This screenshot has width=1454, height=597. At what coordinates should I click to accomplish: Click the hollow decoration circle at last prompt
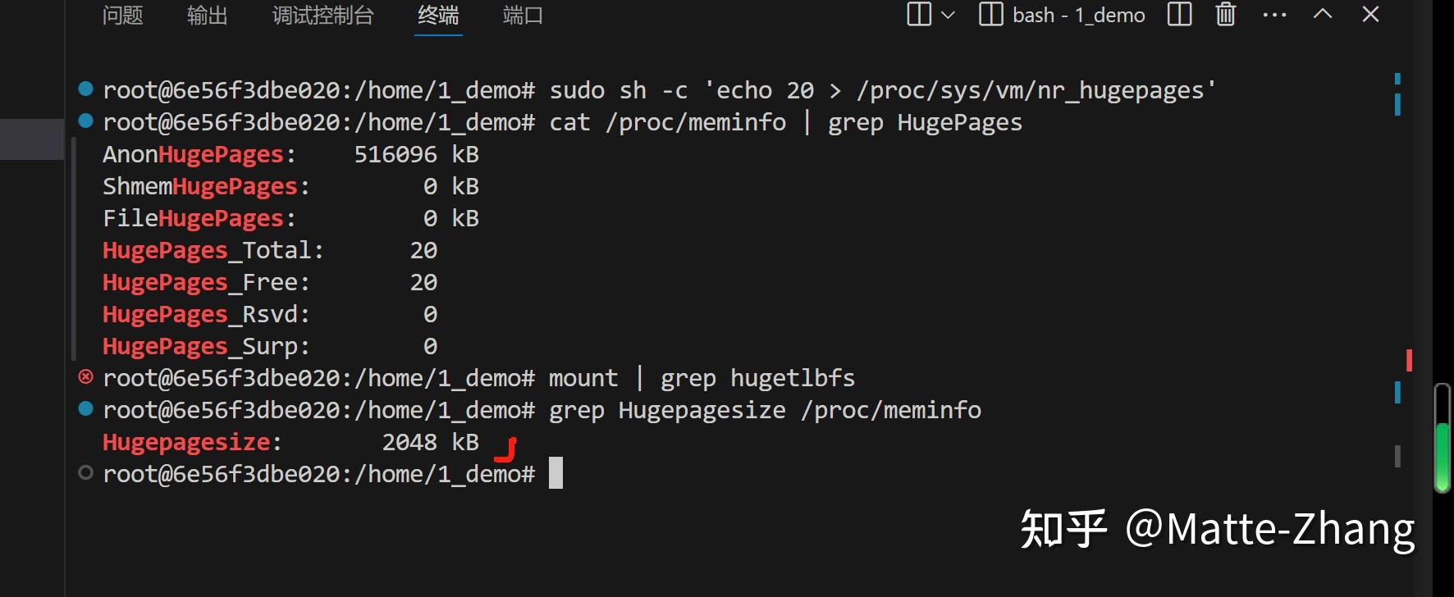(x=85, y=472)
